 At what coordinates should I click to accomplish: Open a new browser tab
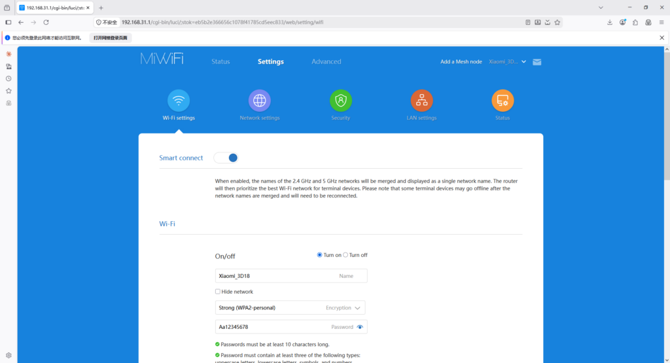(101, 8)
